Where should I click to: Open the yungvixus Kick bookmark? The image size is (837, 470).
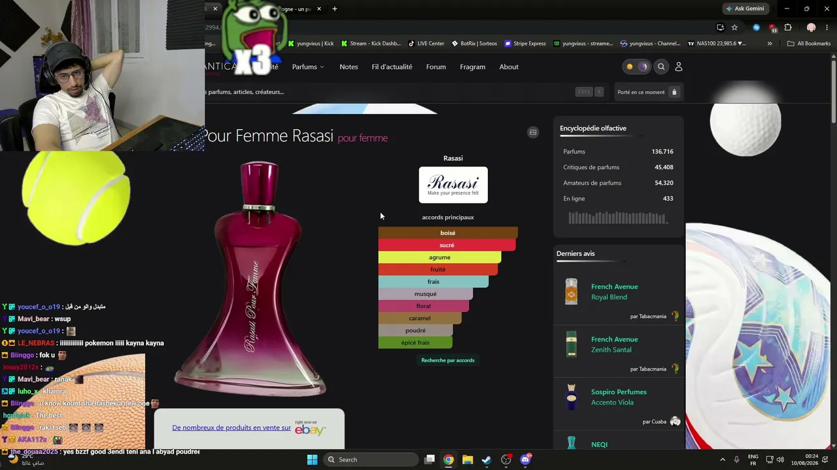311,44
